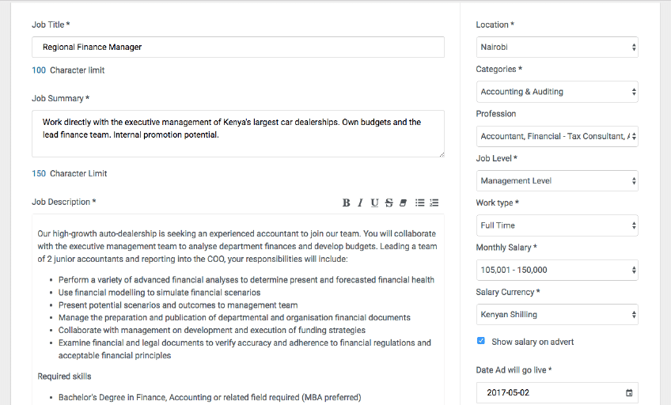Toggle bold formatting in Job Description
This screenshot has height=405, width=671.
coord(346,202)
